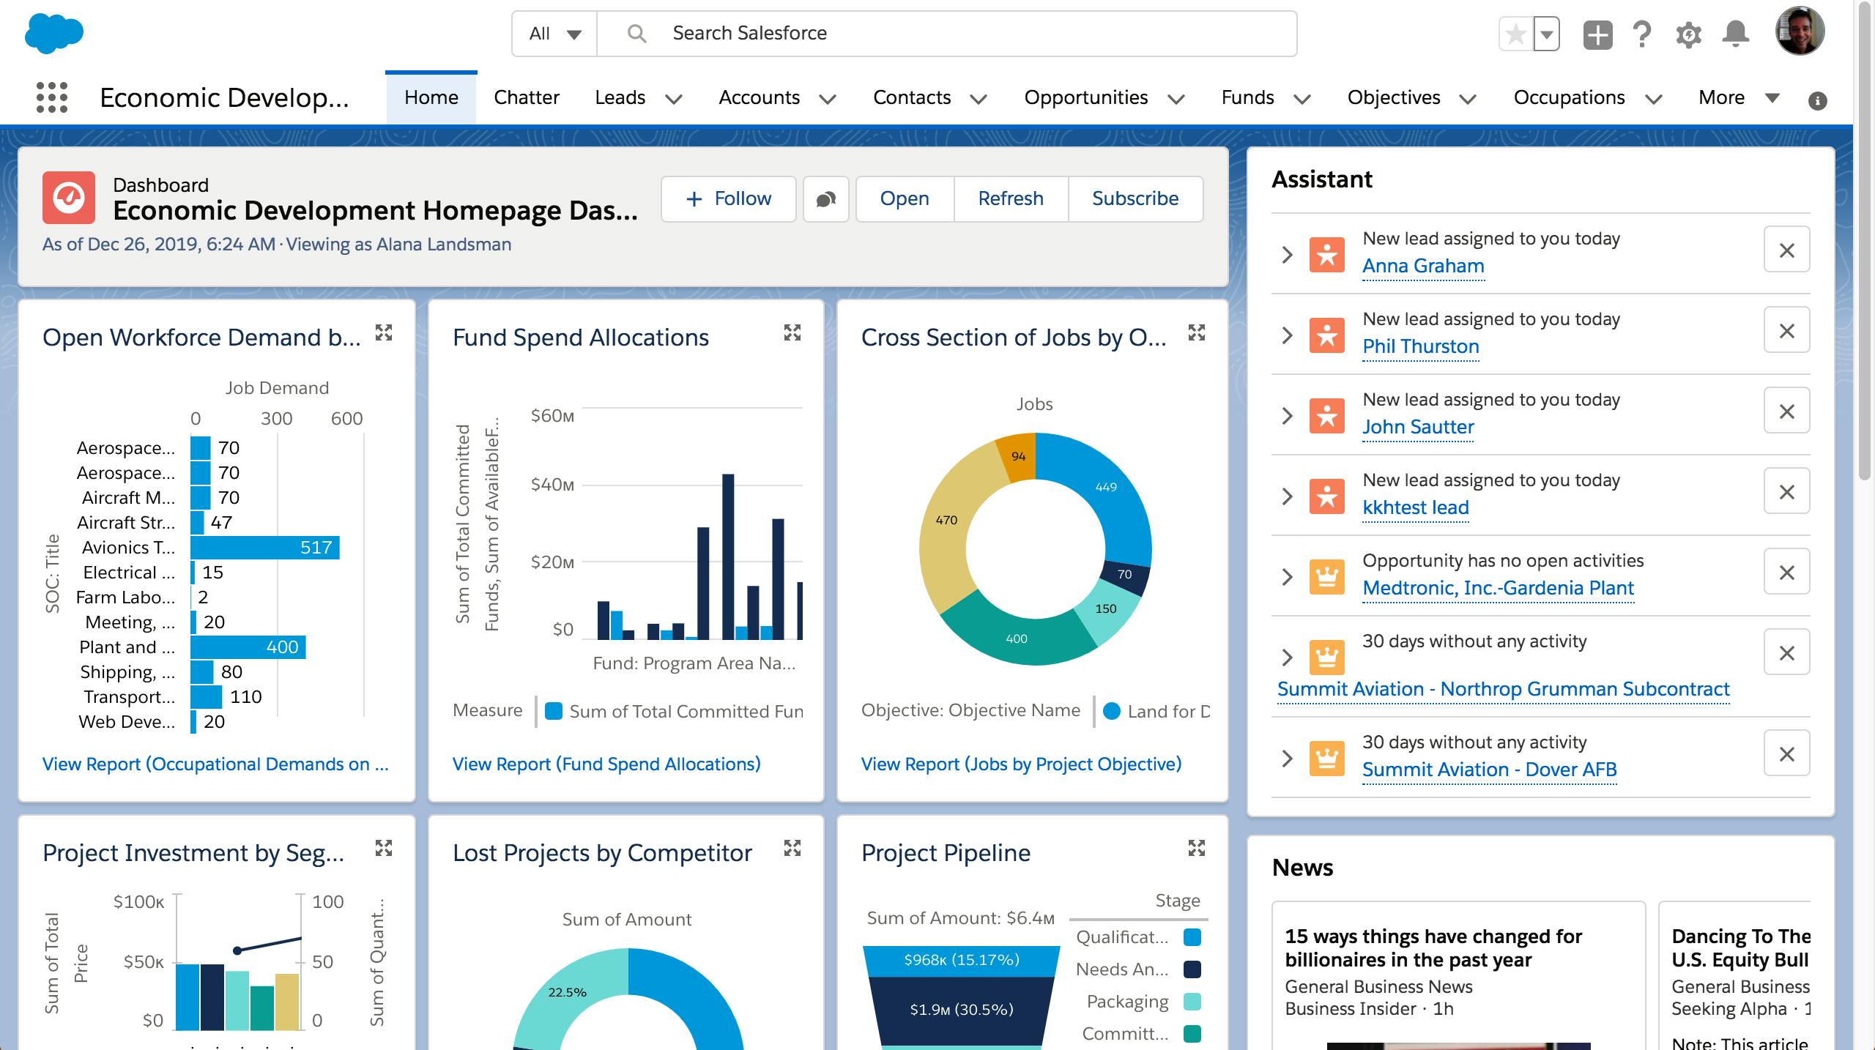Toggle the favorite star in the header
This screenshot has height=1050, width=1875.
[1515, 33]
